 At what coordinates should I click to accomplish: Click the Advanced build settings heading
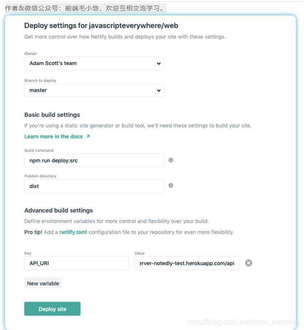59,210
